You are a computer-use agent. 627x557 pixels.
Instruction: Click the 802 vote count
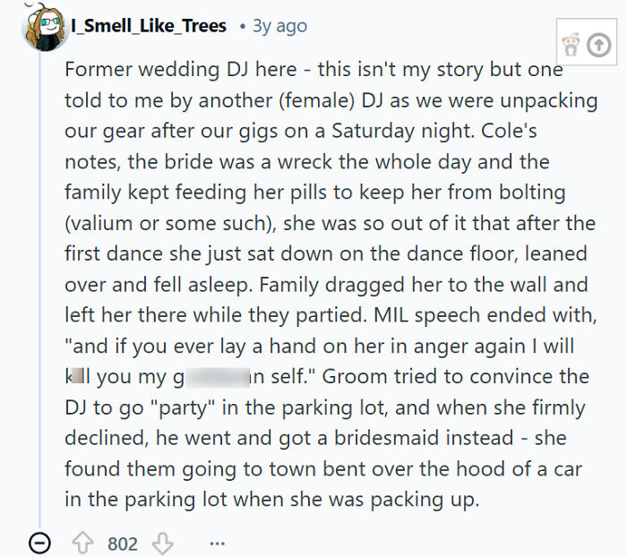[122, 543]
